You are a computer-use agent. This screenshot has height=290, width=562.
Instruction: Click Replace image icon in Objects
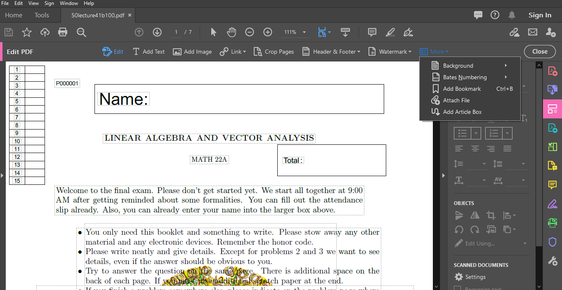[x=491, y=230]
